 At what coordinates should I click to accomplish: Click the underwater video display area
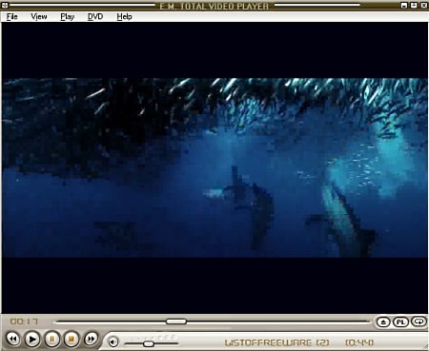(x=214, y=167)
